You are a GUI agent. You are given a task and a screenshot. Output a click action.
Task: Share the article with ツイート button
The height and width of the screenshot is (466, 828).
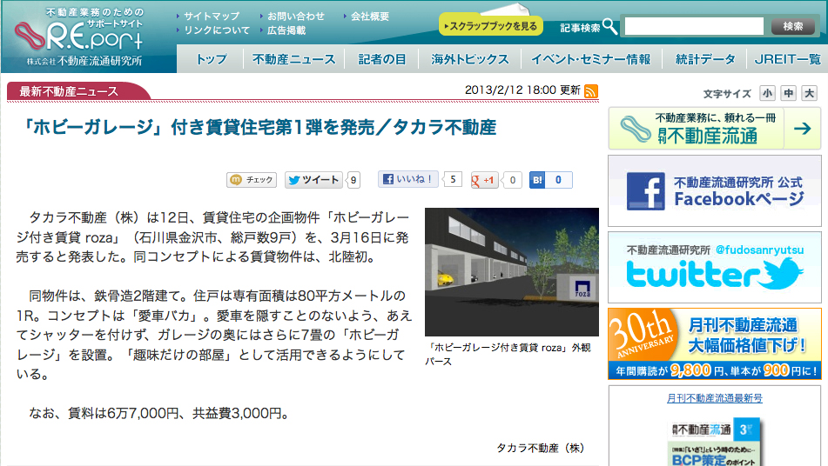point(313,180)
